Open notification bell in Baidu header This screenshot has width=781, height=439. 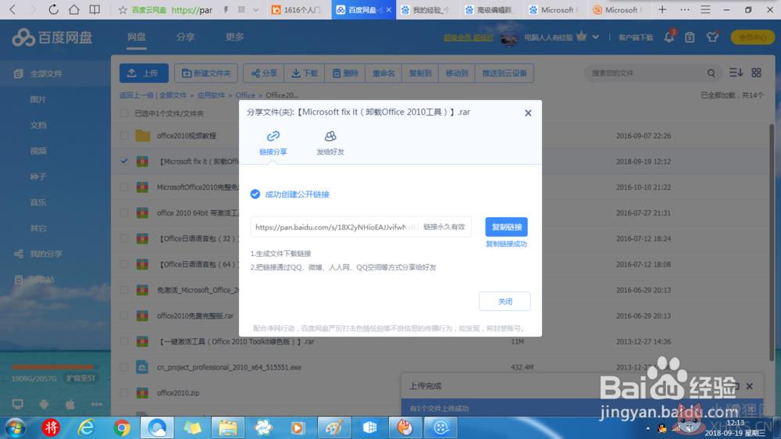tap(669, 37)
